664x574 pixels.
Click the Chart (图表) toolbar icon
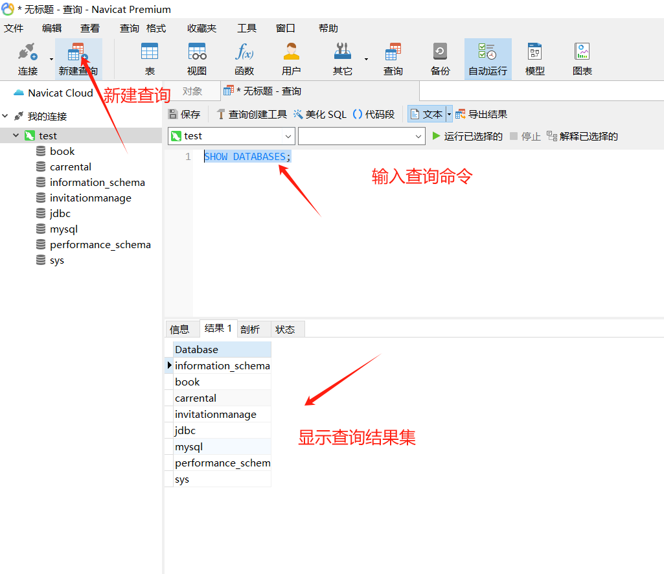click(582, 53)
